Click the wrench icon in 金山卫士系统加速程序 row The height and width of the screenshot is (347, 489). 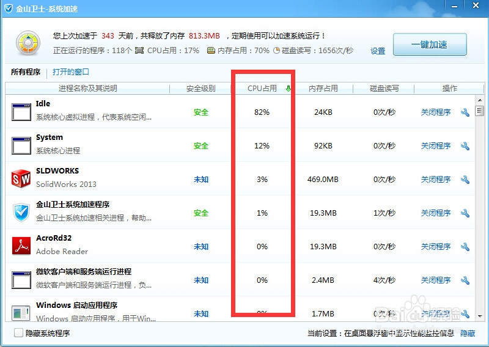465,213
